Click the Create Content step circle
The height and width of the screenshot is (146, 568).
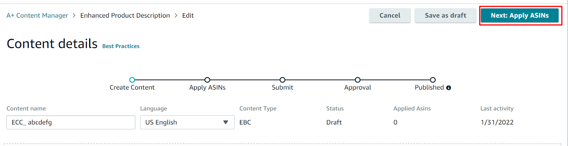point(132,80)
